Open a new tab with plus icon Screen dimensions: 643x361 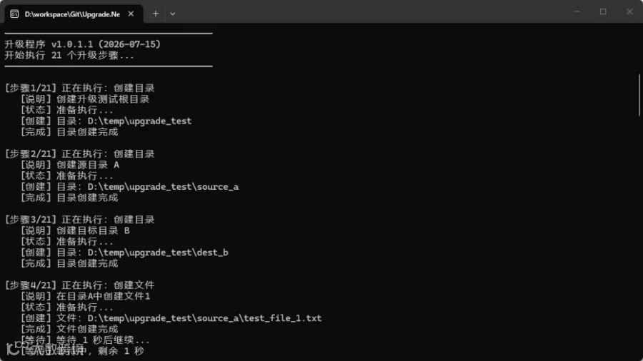point(156,14)
